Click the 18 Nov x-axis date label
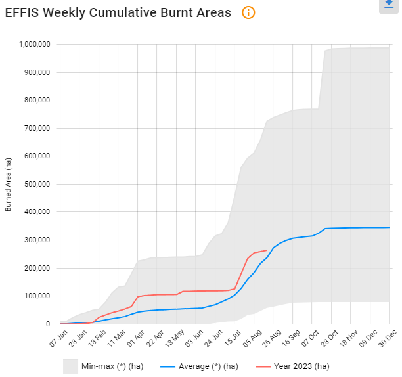The width and height of the screenshot is (402, 377). pyautogui.click(x=349, y=338)
